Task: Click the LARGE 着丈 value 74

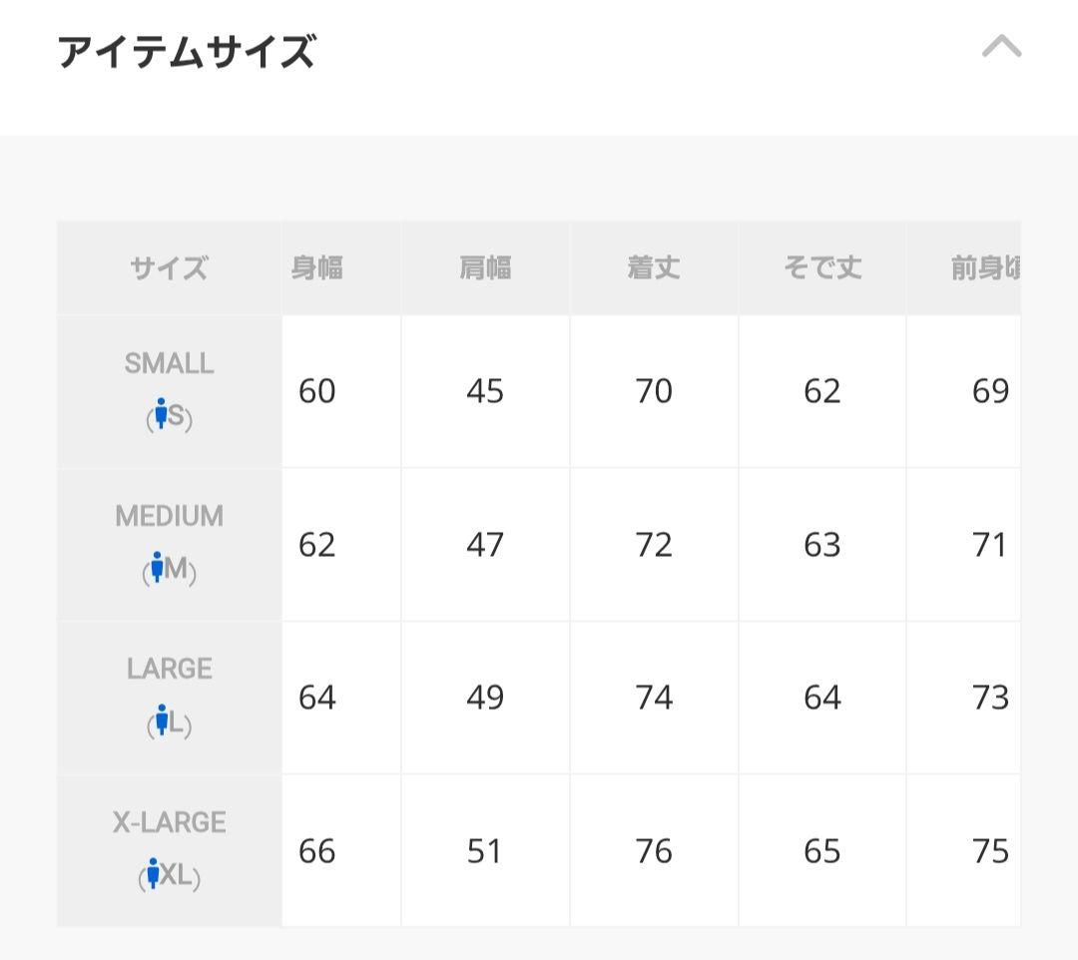Action: 654,698
